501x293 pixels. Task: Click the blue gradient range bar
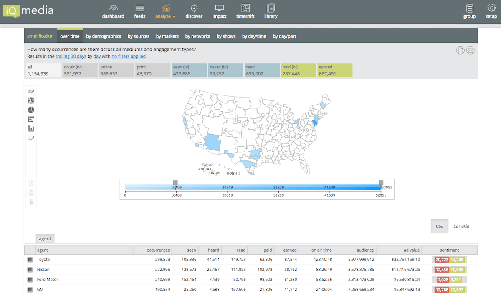coord(253,188)
